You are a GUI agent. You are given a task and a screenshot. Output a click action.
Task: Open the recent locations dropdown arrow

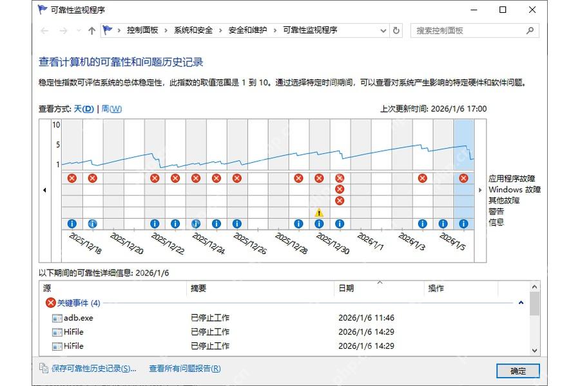[x=79, y=31]
